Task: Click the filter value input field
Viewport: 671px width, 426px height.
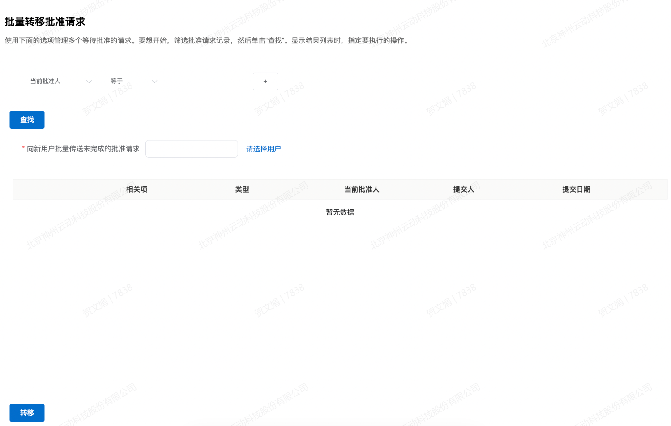Action: 207,82
